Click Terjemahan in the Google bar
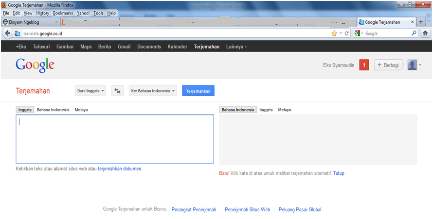Screen dimensions: 433x219 [207, 47]
